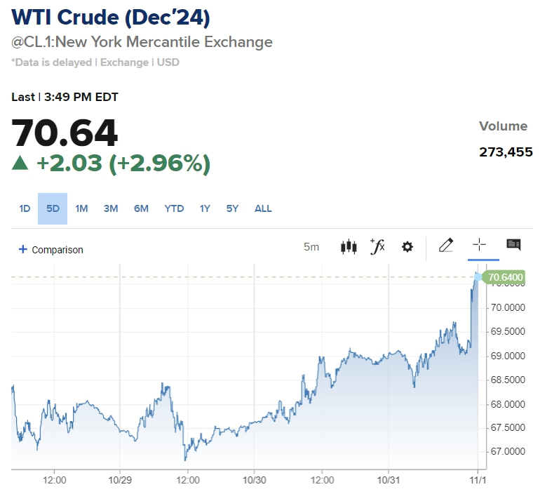This screenshot has width=552, height=494.
Task: Switch chart to 3M range
Action: [x=111, y=208]
